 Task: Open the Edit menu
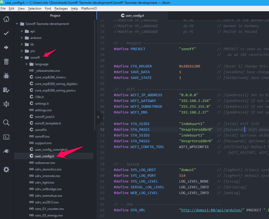[x=11, y=8]
